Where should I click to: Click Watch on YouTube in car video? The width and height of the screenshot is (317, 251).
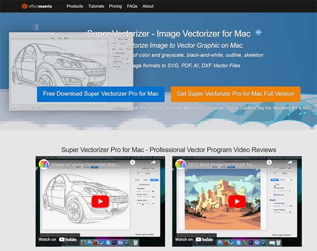point(58,239)
